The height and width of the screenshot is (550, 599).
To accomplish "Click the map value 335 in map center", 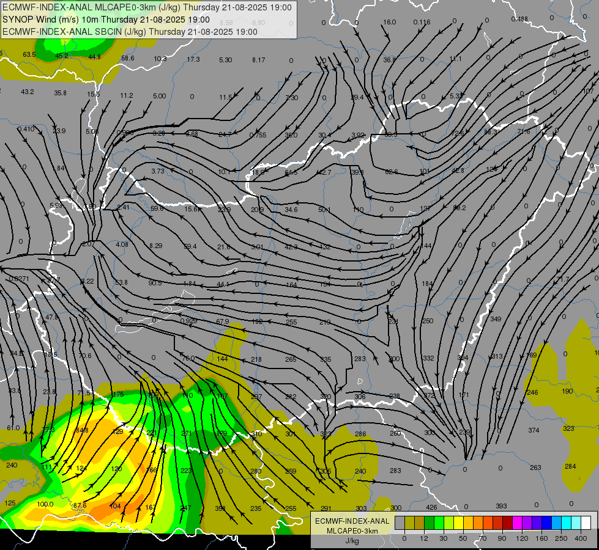I will point(326,359).
